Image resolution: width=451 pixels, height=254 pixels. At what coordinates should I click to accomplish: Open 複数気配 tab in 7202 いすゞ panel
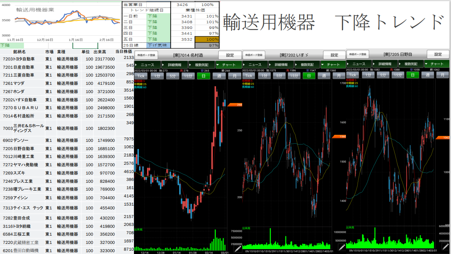pyautogui.click(x=307, y=65)
